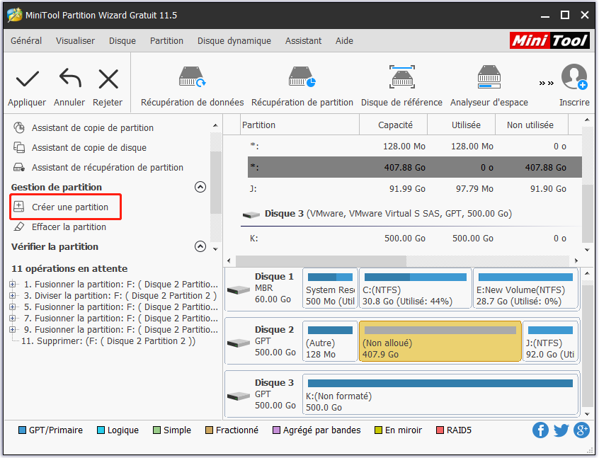Select the 128.00 Mo partition row
The height and width of the screenshot is (458, 599).
(x=414, y=147)
